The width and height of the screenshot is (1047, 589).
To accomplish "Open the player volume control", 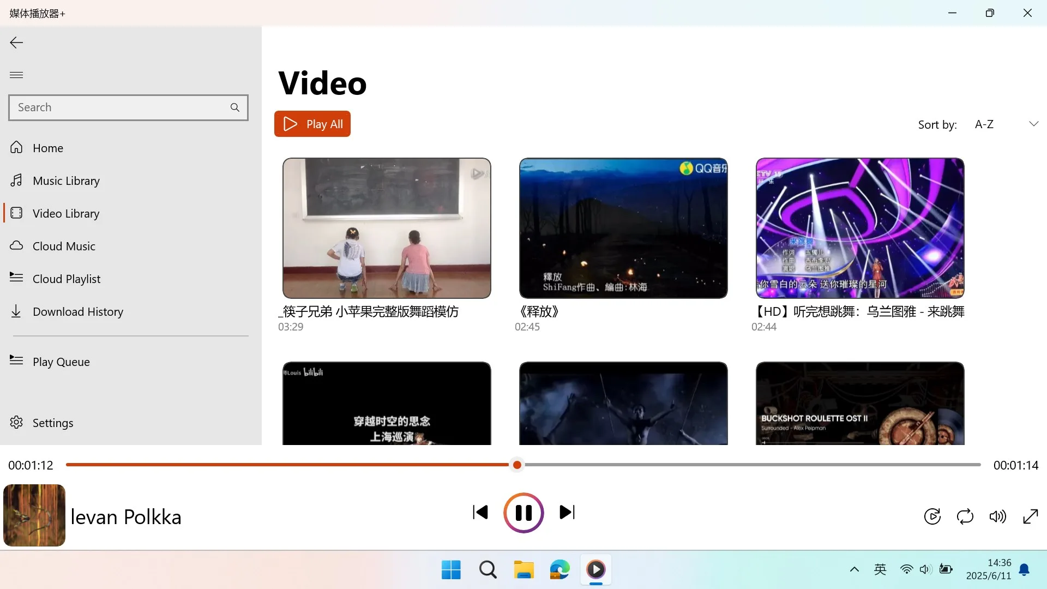I will 998,516.
